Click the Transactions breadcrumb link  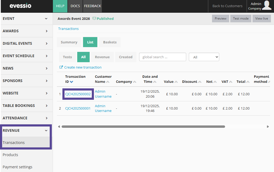point(68,29)
